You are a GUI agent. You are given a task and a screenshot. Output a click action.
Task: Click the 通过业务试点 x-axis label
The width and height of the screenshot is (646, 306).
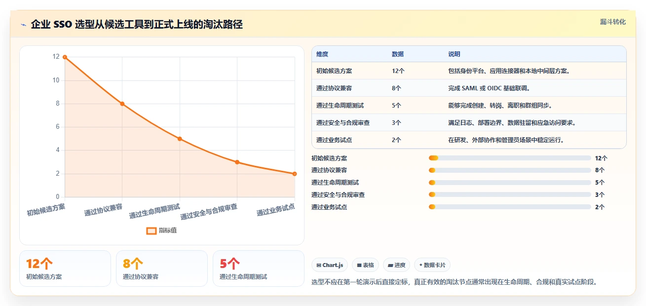[275, 210]
